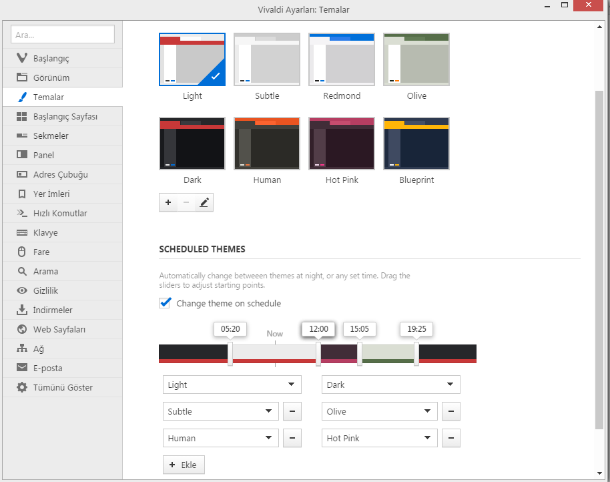Click the Sekmeler tabs icon

pyautogui.click(x=22, y=136)
